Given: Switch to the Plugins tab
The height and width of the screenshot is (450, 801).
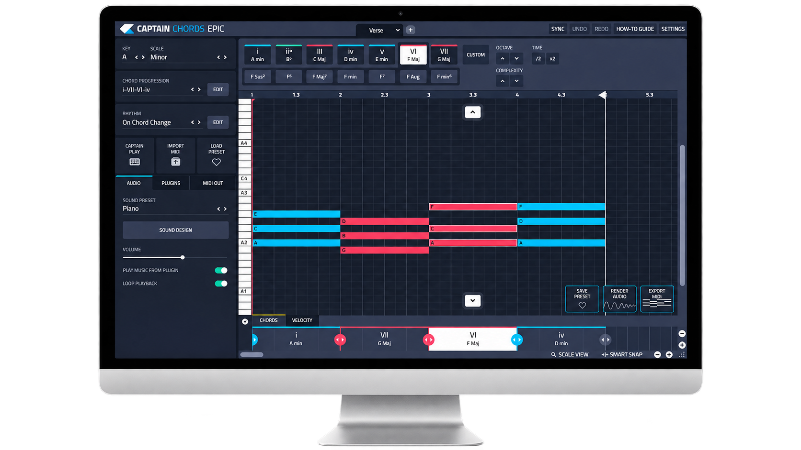Looking at the screenshot, I should point(171,183).
